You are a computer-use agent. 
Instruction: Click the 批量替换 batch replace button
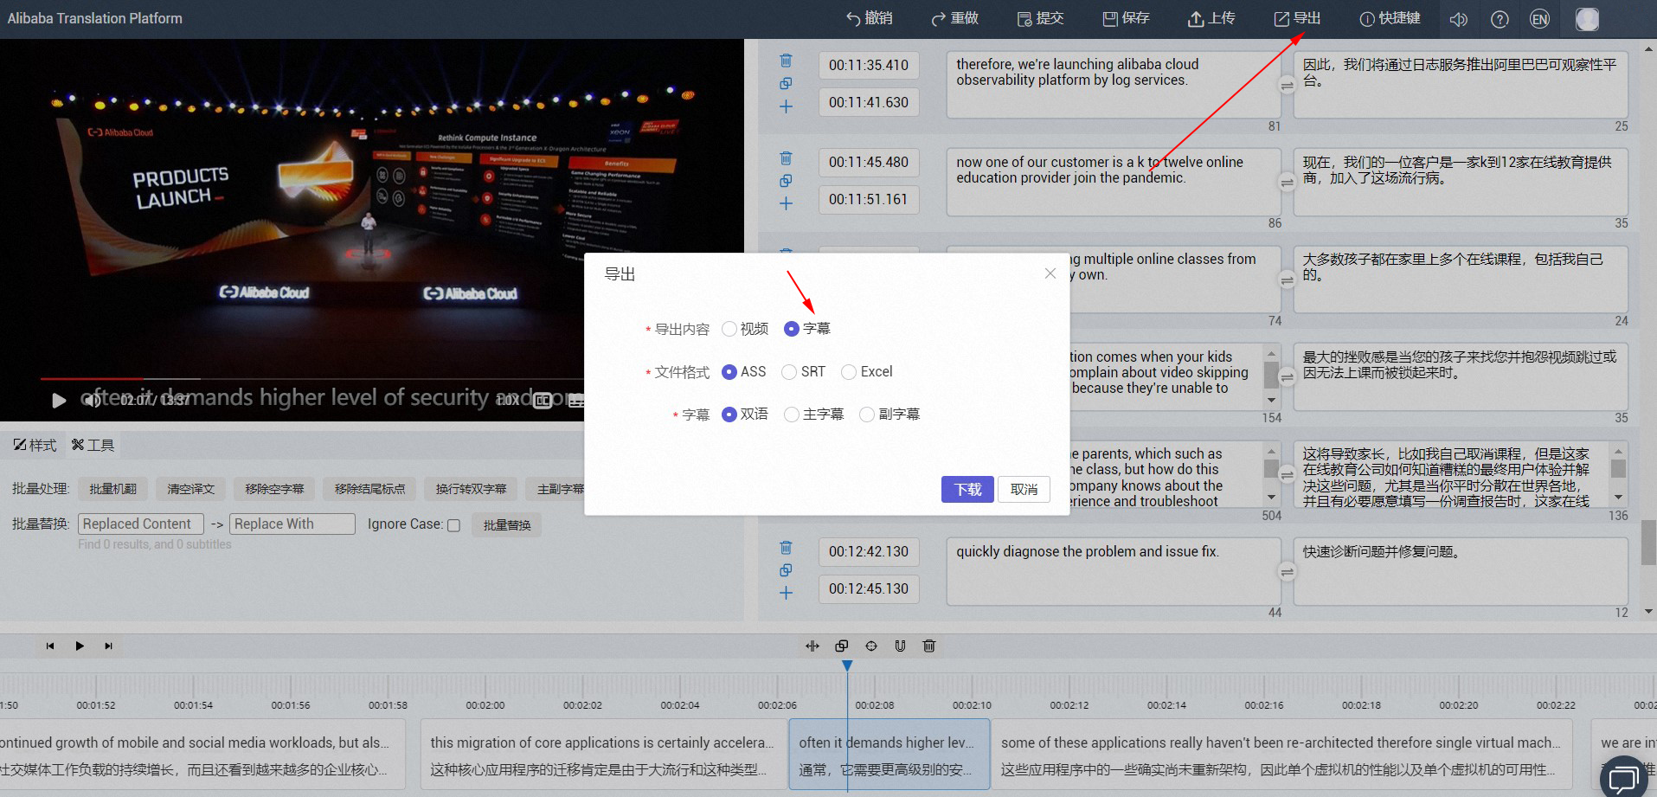click(x=506, y=525)
